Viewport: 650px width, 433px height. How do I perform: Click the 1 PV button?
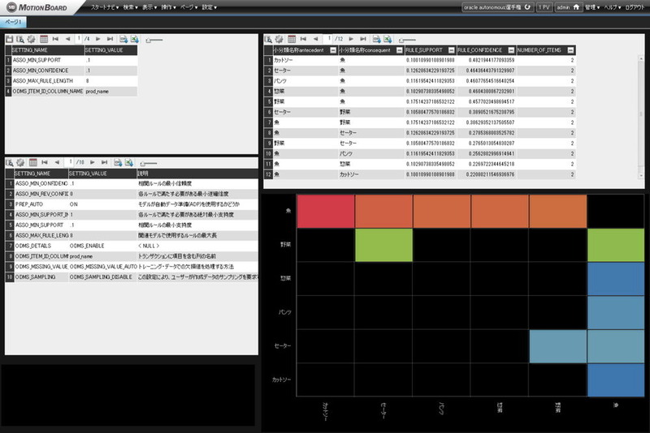pyautogui.click(x=544, y=7)
